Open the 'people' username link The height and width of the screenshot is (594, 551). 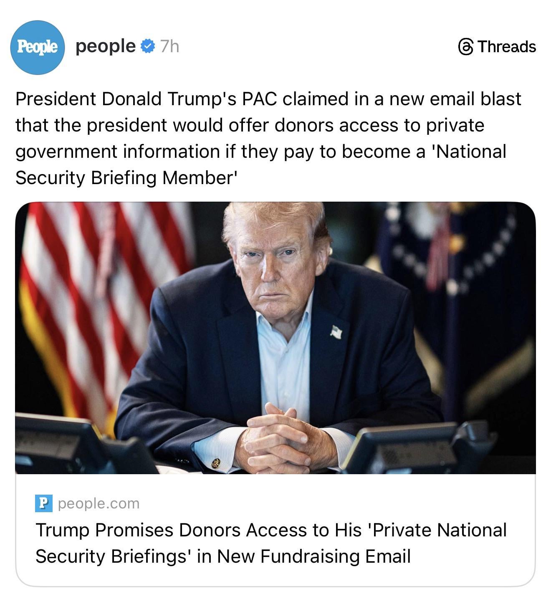point(106,46)
